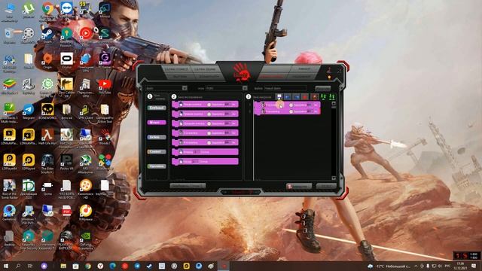Open the Pavlov VR desktop icon

(x=66, y=163)
